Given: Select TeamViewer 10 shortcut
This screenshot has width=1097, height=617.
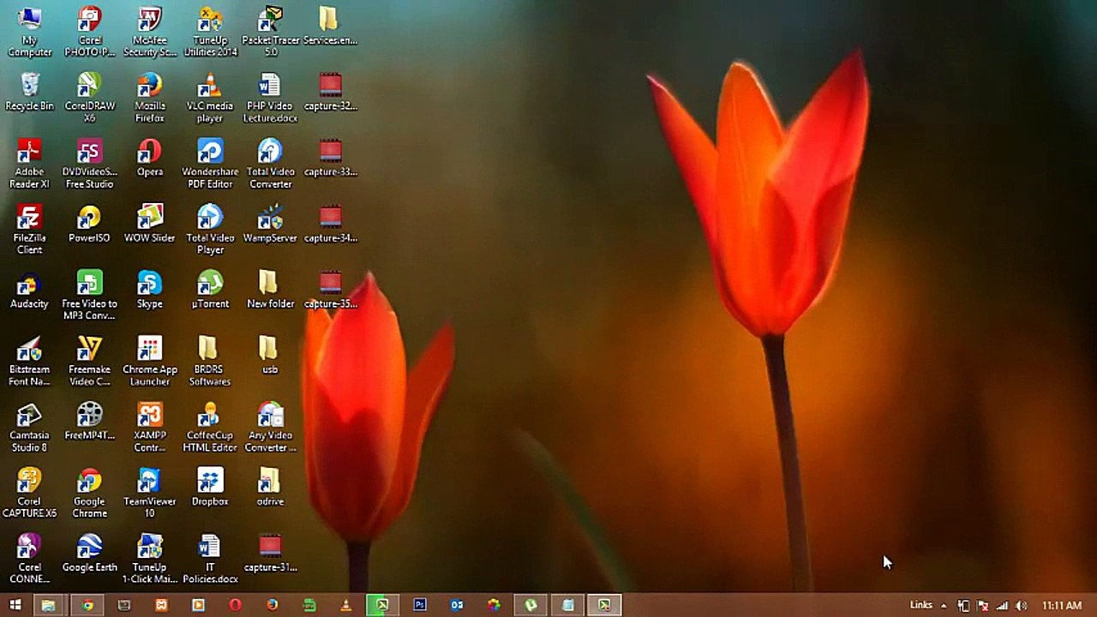Looking at the screenshot, I should pos(150,494).
